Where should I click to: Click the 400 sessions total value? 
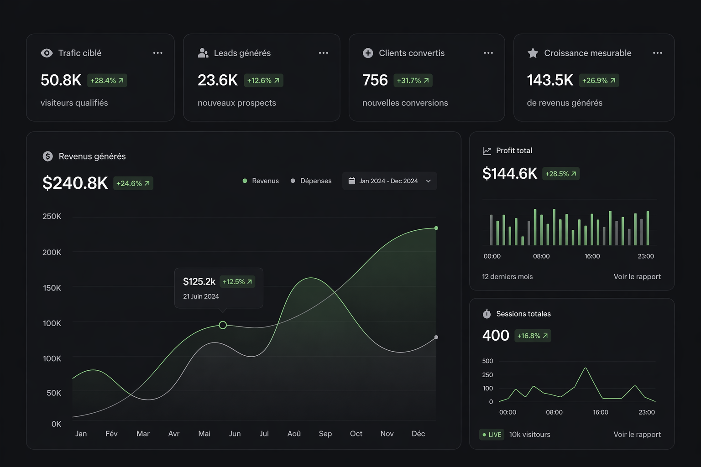[496, 336]
